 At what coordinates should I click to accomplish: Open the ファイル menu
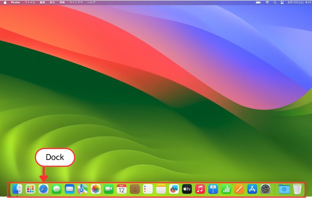[30, 2]
